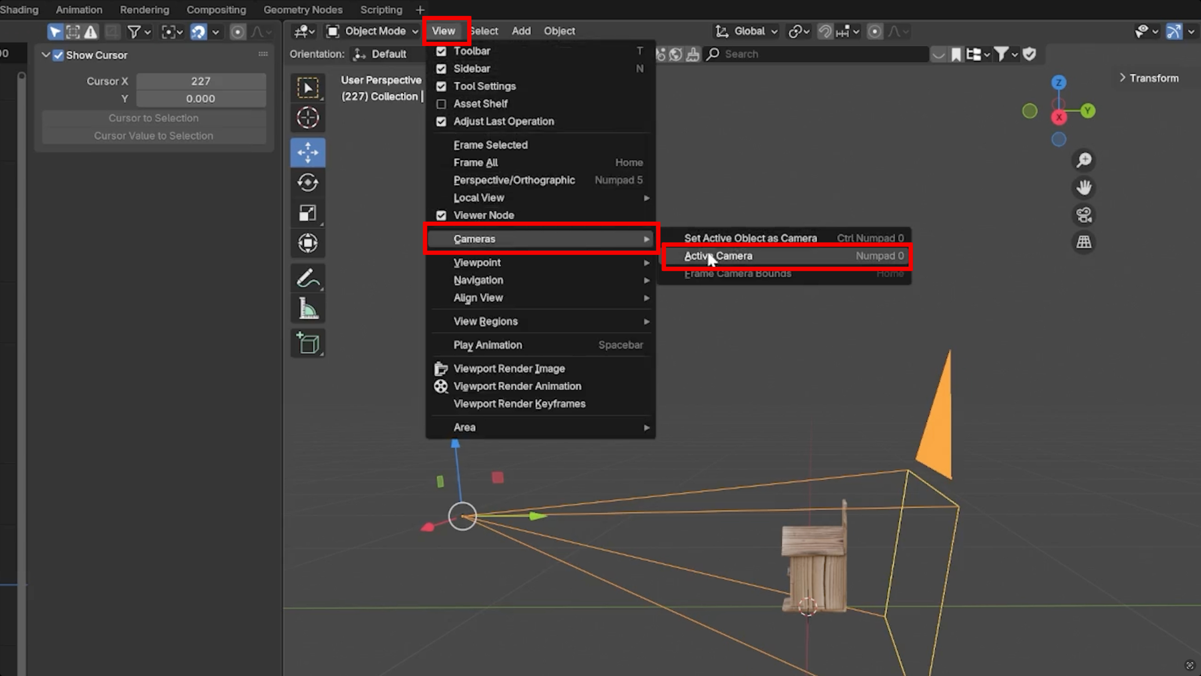Switch to the Rotate tool
The width and height of the screenshot is (1201, 676).
[x=307, y=183]
